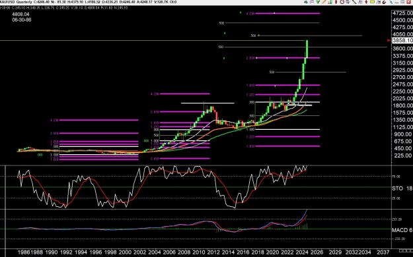The height and width of the screenshot is (257, 413).
Task: Click the 2024 year label on time axis
Action: click(x=302, y=252)
